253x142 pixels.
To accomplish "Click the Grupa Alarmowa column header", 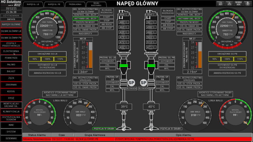I will tap(95, 135).
